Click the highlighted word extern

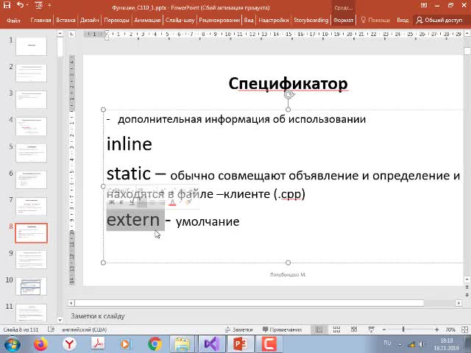133,220
